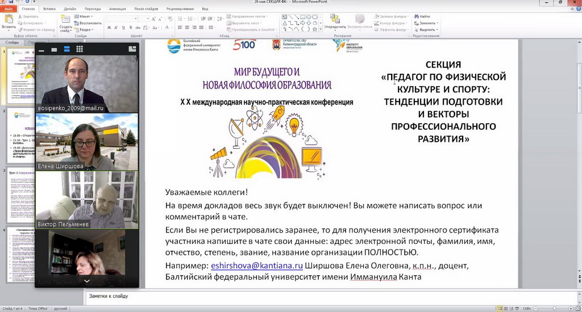Open the Вставка ribbon tab
Screen dimensions: 582x312
(x=49, y=9)
